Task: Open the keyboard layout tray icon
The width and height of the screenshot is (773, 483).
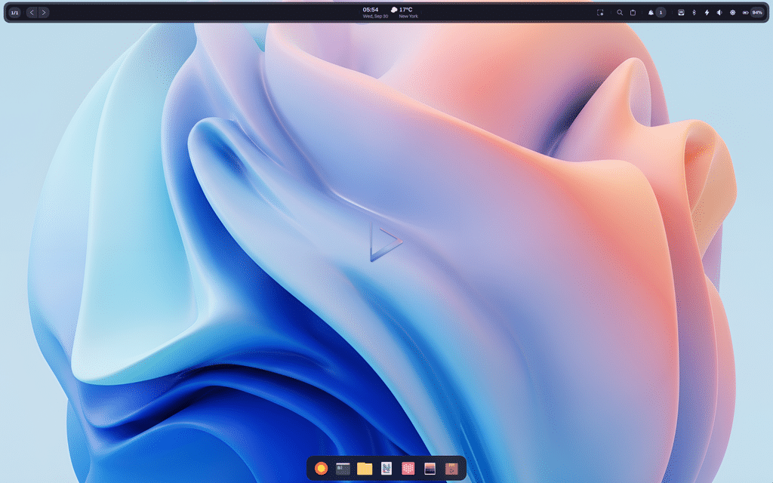Action: [x=681, y=12]
